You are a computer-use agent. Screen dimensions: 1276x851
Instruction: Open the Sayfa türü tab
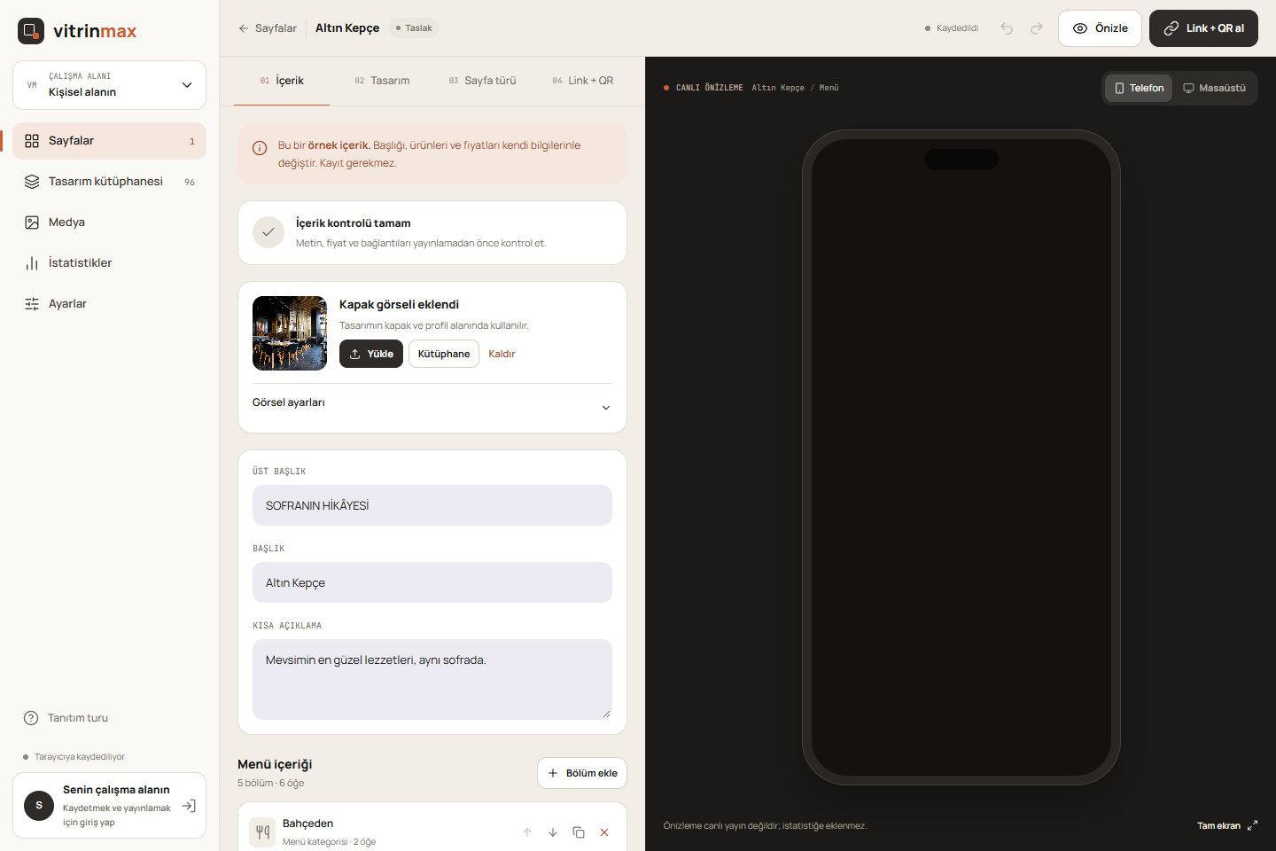[x=482, y=81]
